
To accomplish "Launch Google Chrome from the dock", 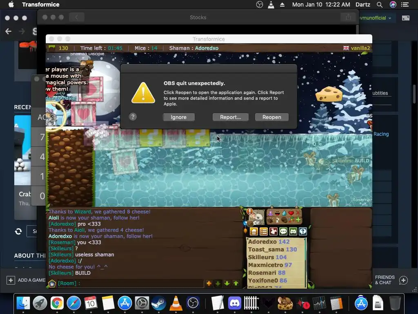I will (x=57, y=303).
